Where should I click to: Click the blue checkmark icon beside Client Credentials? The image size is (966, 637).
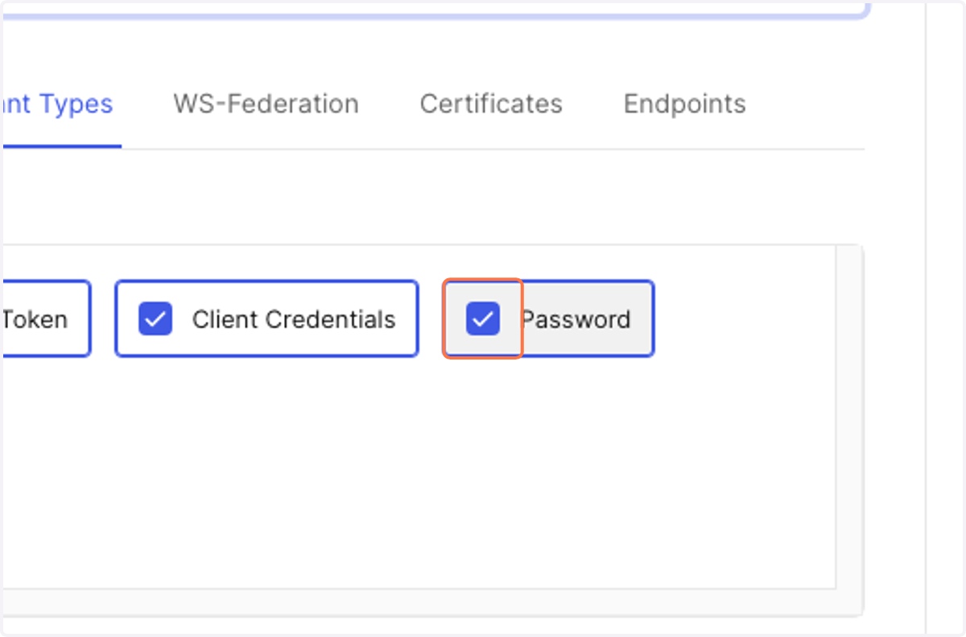coord(155,319)
